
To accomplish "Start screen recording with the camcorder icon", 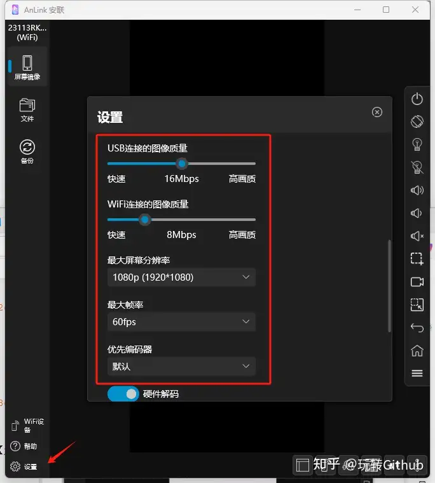I will [417, 282].
